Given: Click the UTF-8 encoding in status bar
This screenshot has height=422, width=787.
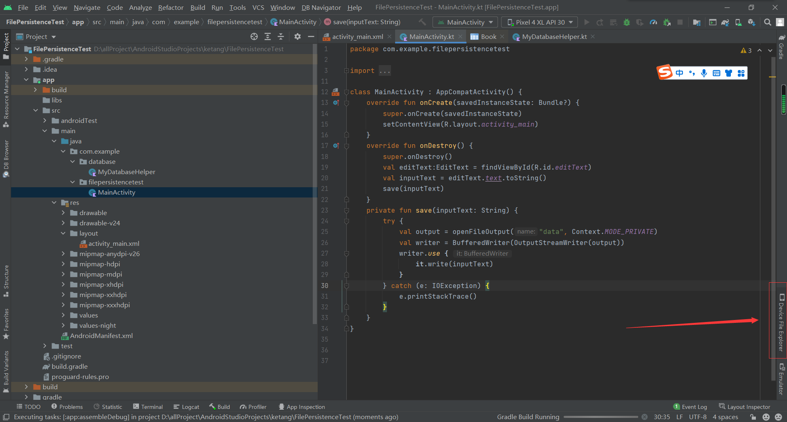Looking at the screenshot, I should pos(698,417).
